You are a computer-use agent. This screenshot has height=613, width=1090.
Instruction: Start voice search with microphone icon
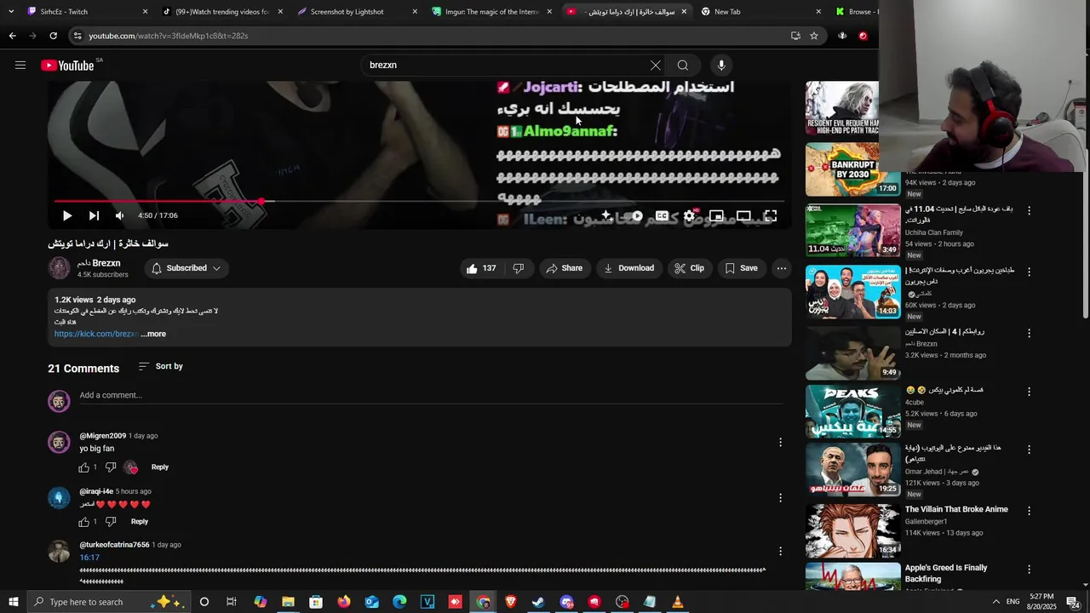click(x=721, y=65)
